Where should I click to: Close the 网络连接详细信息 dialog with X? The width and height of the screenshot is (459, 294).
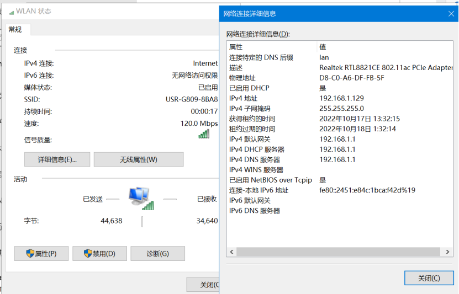451,14
